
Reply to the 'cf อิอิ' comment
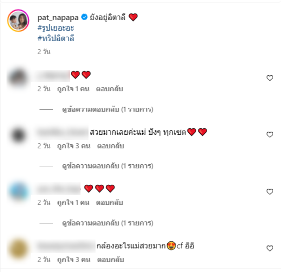click(111, 260)
